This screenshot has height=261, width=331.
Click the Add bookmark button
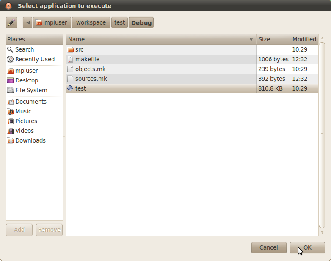coord(19,230)
